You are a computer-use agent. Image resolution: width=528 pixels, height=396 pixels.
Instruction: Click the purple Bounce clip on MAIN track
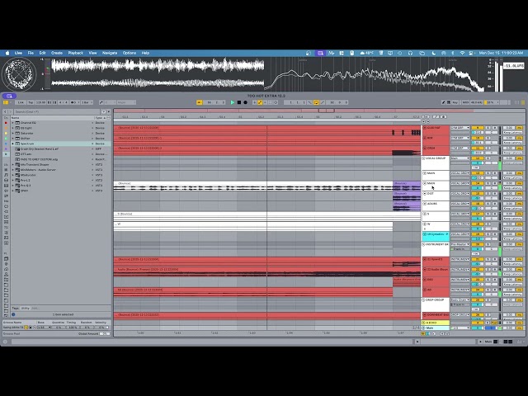coord(407,186)
